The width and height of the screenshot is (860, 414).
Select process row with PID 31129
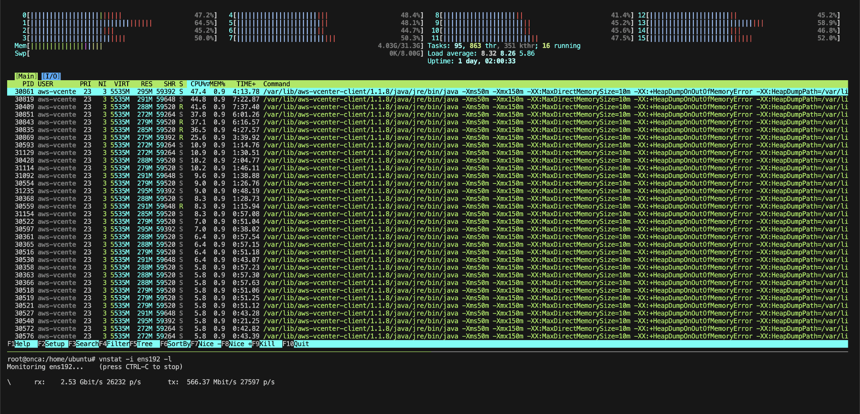point(427,153)
